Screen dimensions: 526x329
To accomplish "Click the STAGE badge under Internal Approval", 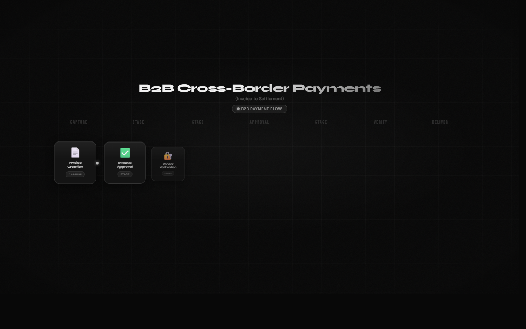I will (x=125, y=174).
